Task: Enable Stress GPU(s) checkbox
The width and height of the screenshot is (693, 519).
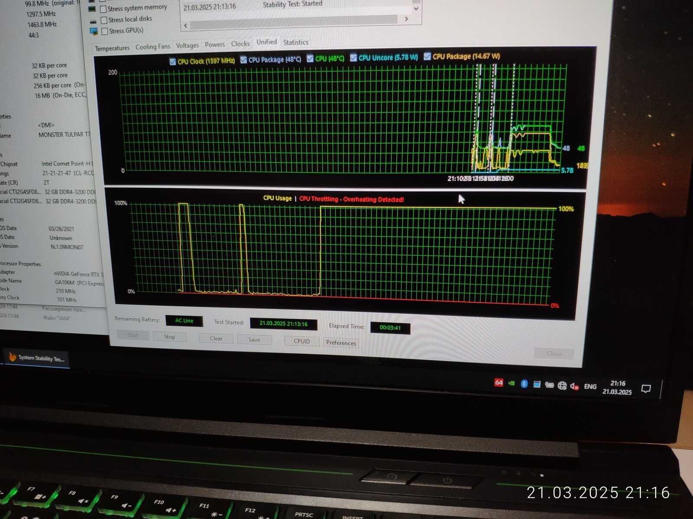Action: pos(104,31)
